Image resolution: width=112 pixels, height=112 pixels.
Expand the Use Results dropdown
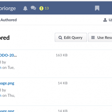point(100,37)
